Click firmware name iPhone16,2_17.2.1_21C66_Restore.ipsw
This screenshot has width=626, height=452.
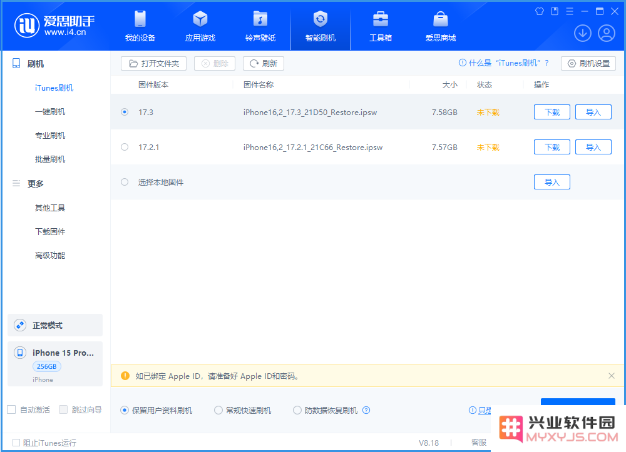pyautogui.click(x=312, y=148)
